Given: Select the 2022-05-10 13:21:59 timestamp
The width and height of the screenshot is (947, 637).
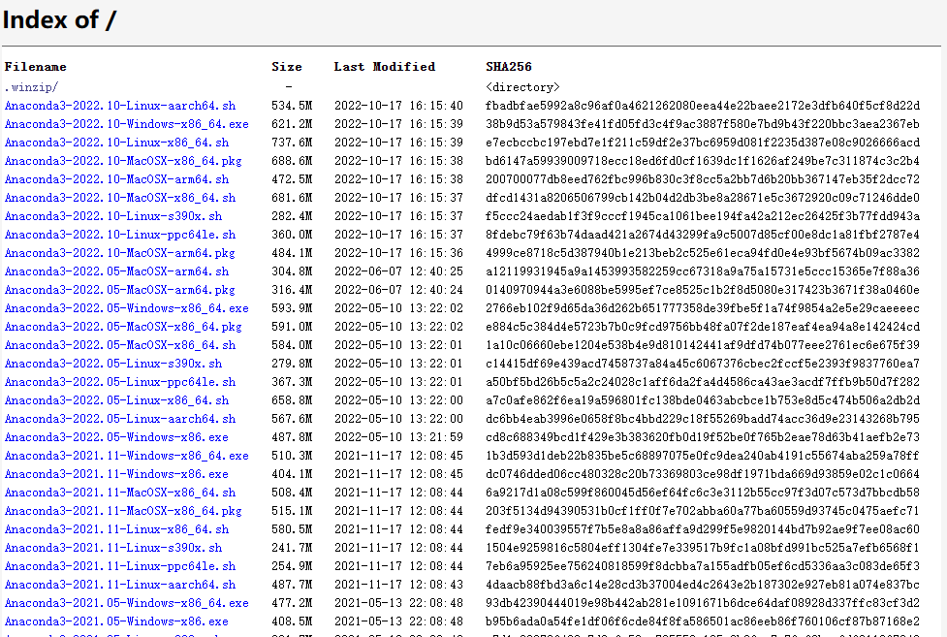Looking at the screenshot, I should [398, 437].
